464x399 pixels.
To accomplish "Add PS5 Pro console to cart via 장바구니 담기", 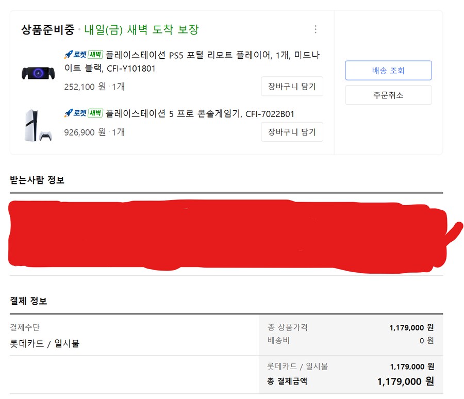I will pos(292,132).
